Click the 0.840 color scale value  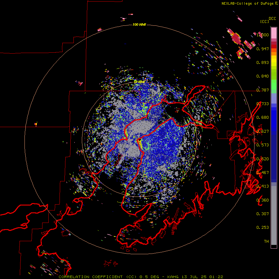pyautogui.click(x=263, y=76)
